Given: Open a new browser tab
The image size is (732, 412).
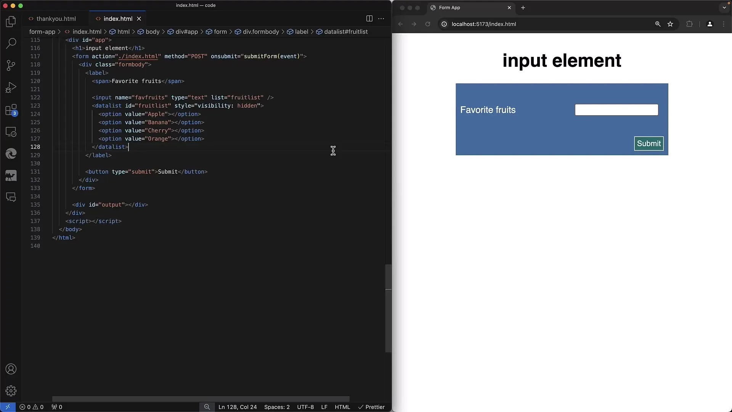Looking at the screenshot, I should coord(523,8).
